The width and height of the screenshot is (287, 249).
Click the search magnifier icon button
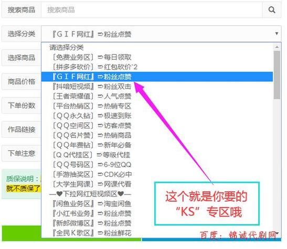click(272, 10)
